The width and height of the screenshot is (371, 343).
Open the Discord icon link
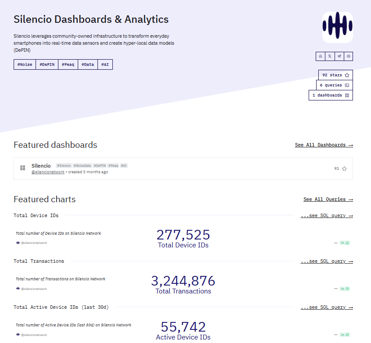[x=349, y=56]
